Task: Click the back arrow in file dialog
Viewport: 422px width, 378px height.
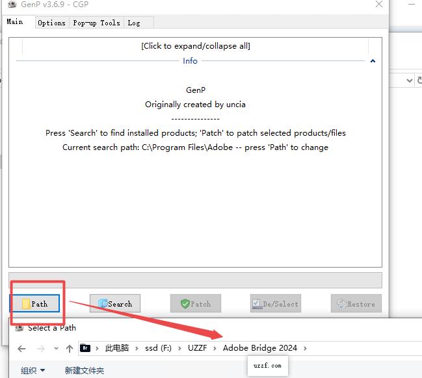Action: tap(21, 349)
